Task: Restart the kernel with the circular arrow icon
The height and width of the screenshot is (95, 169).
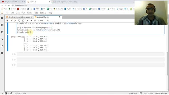Action: [35, 21]
